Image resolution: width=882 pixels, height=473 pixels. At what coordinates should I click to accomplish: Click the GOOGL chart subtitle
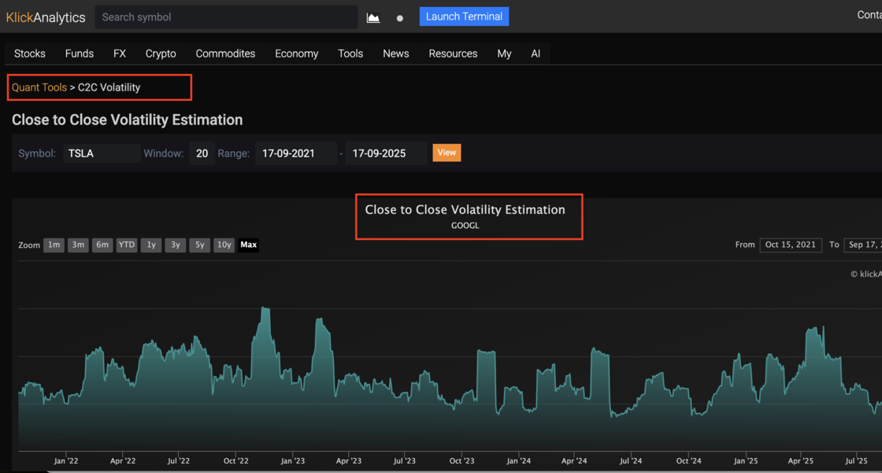pos(465,226)
